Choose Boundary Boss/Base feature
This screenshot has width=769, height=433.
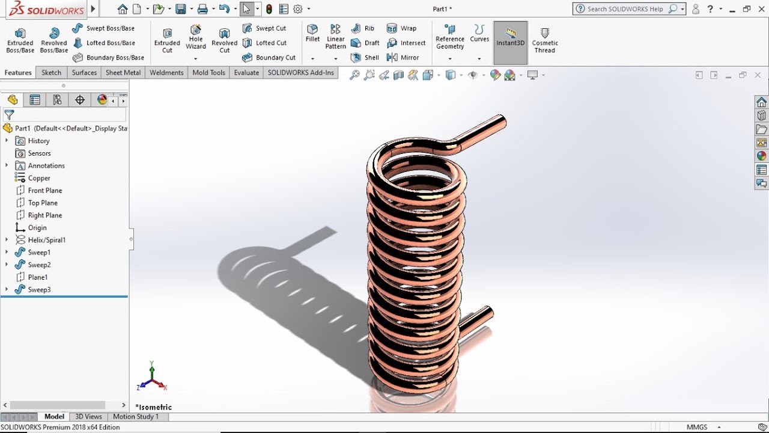tap(108, 58)
